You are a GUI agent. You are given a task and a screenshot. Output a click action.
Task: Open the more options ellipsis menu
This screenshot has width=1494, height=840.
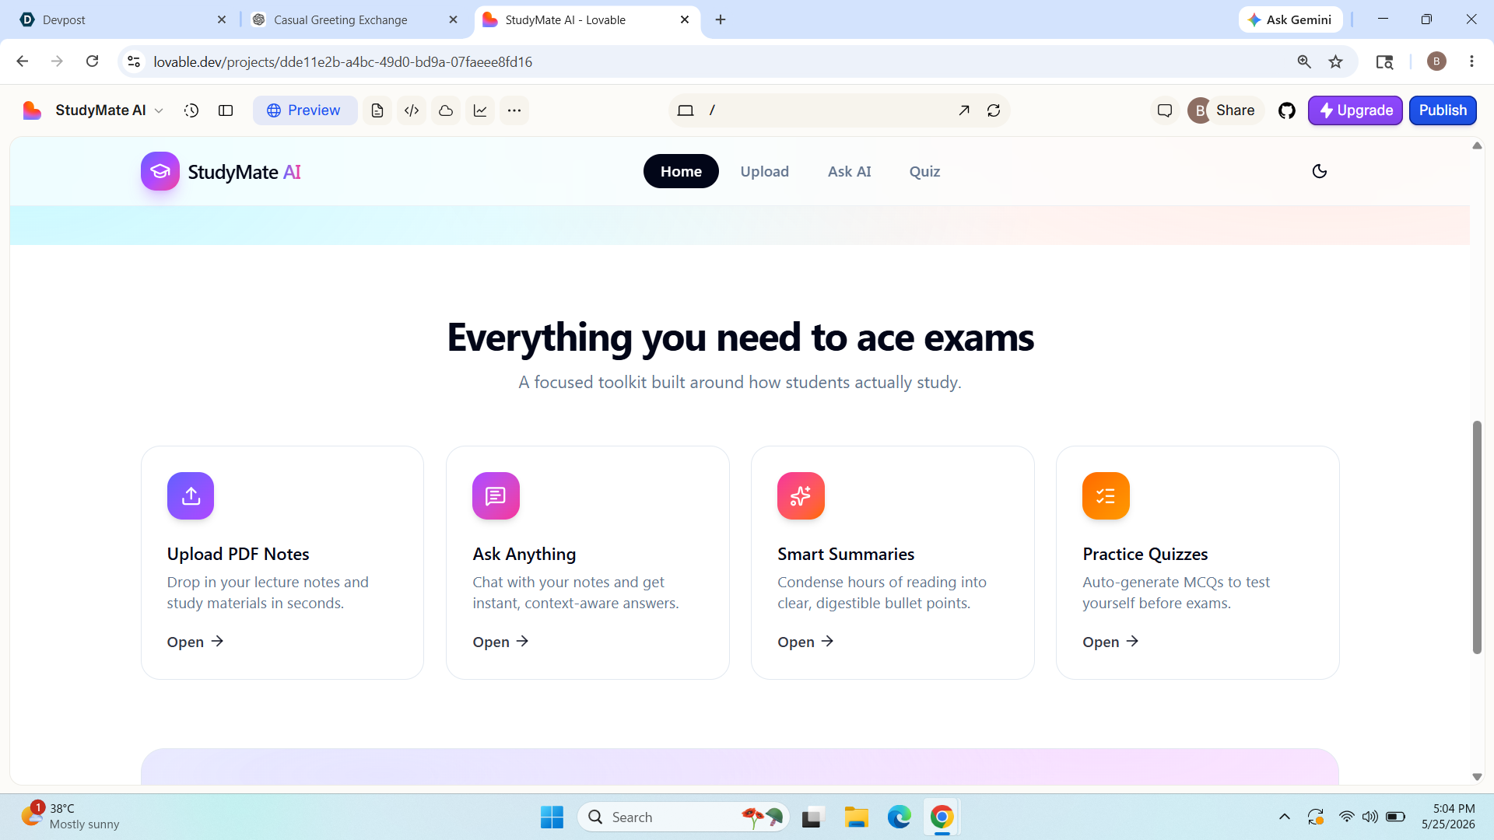coord(514,110)
